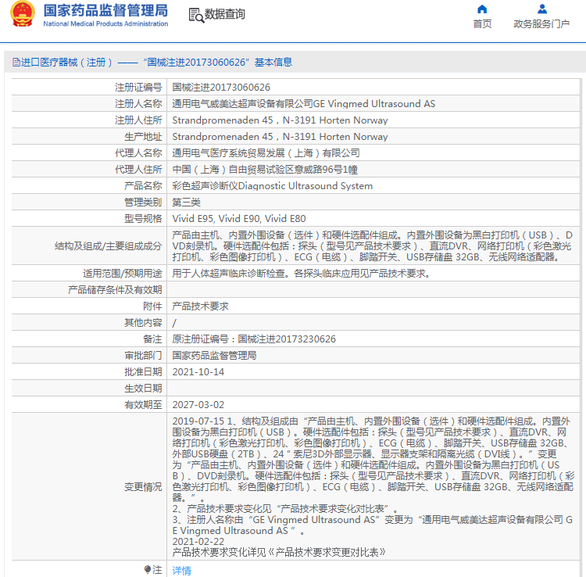586x577 pixels.
Task: Click the 备注 row label
Action: pyautogui.click(x=152, y=339)
